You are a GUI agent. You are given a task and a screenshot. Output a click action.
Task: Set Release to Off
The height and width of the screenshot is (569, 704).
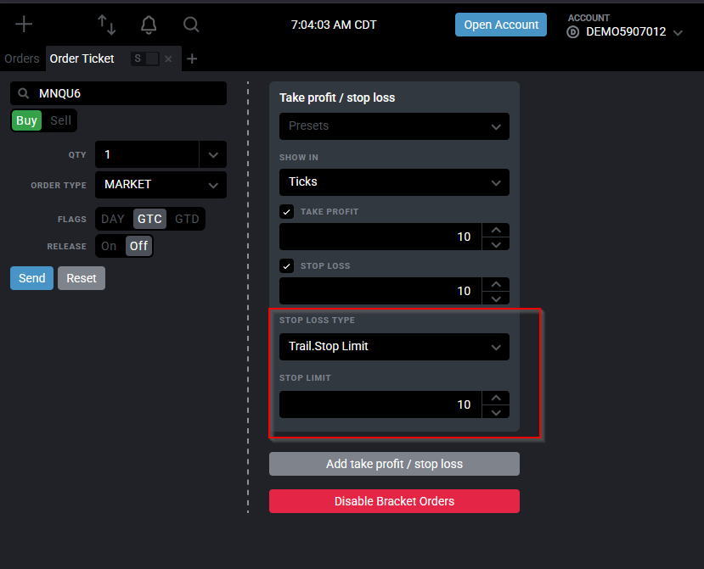point(138,246)
